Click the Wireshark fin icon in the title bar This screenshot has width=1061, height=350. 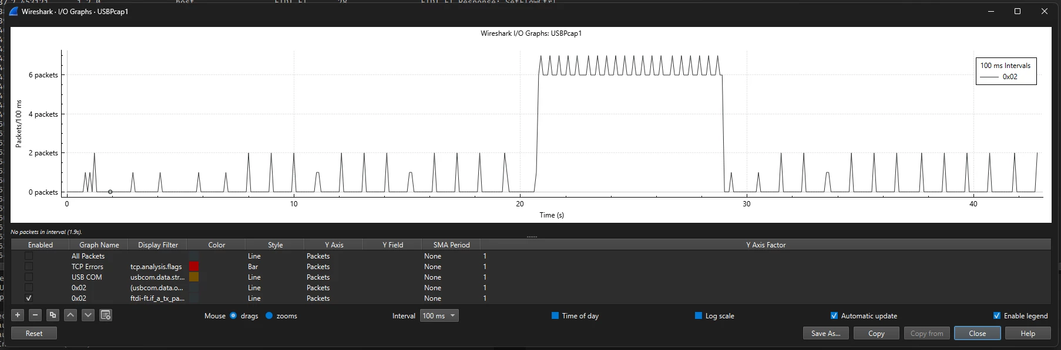pos(14,11)
